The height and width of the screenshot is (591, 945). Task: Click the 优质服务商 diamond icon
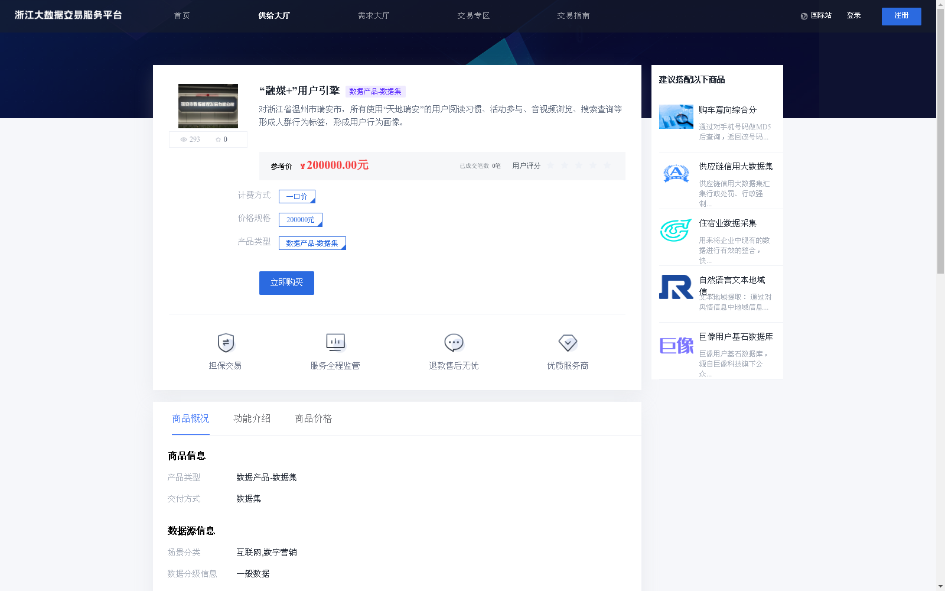point(568,343)
